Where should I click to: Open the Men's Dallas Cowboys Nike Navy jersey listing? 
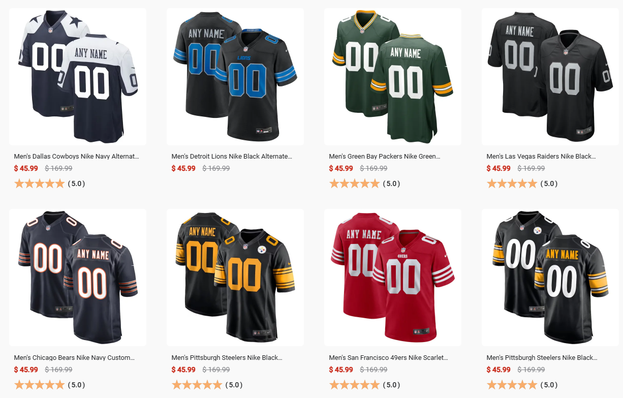coord(77,156)
